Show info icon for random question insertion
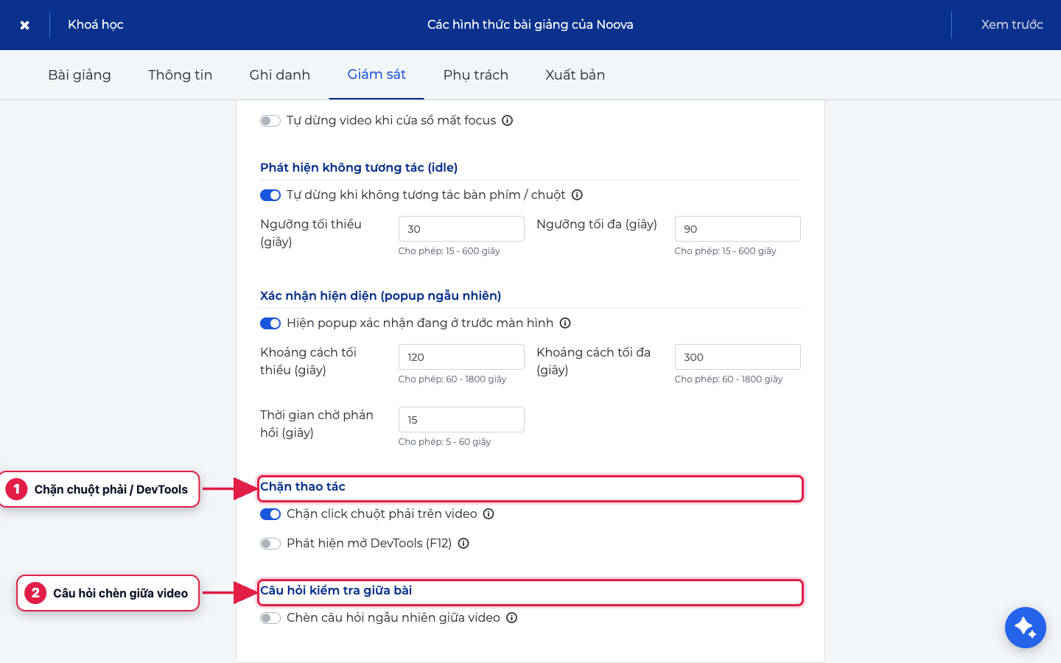This screenshot has width=1061, height=663. pos(512,618)
